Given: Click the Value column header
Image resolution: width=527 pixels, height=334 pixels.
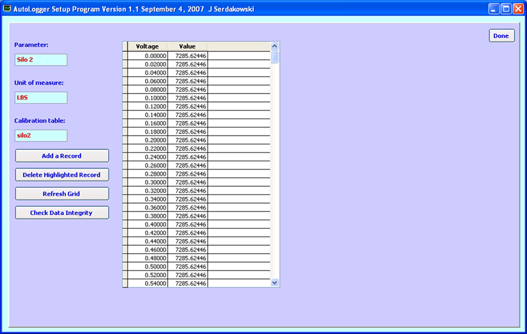Looking at the screenshot, I should pyautogui.click(x=187, y=47).
